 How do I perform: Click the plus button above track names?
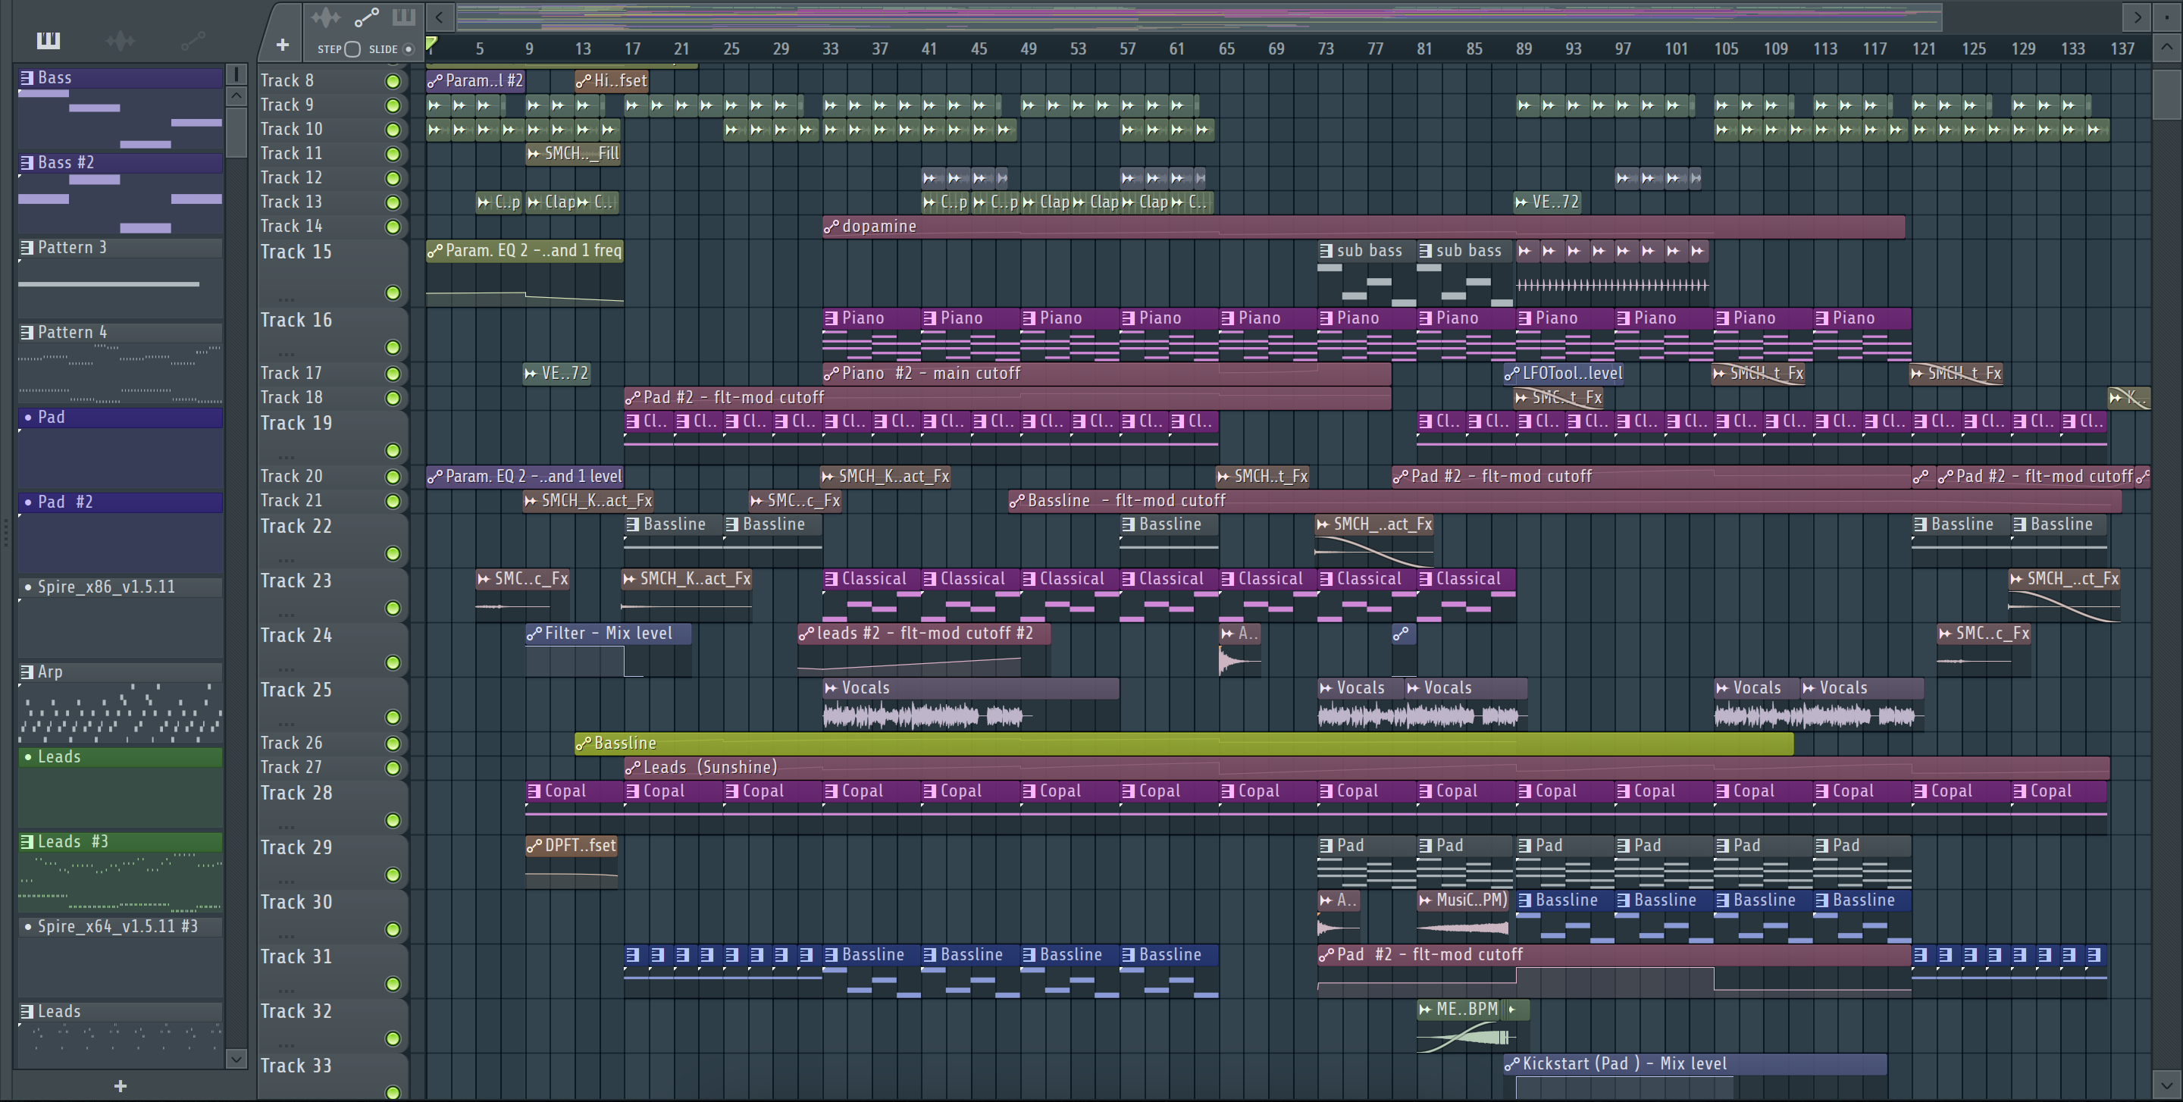coord(282,45)
